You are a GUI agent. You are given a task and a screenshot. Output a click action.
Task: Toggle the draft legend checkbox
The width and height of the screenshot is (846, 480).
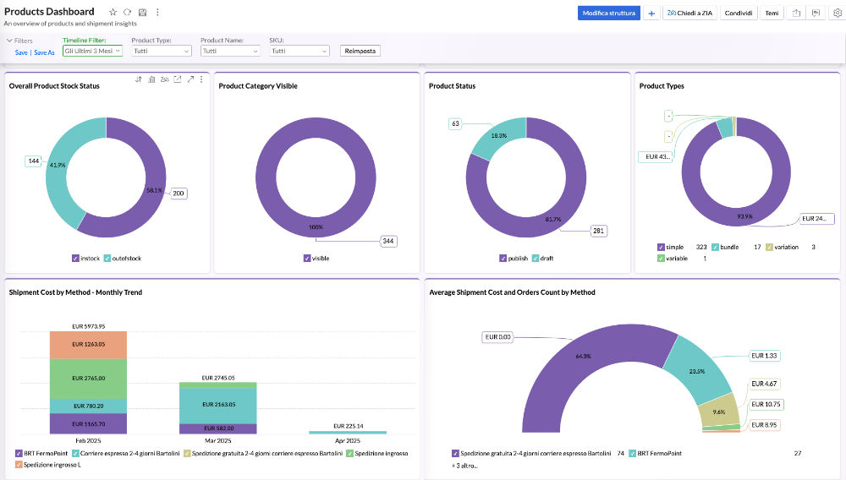536,258
